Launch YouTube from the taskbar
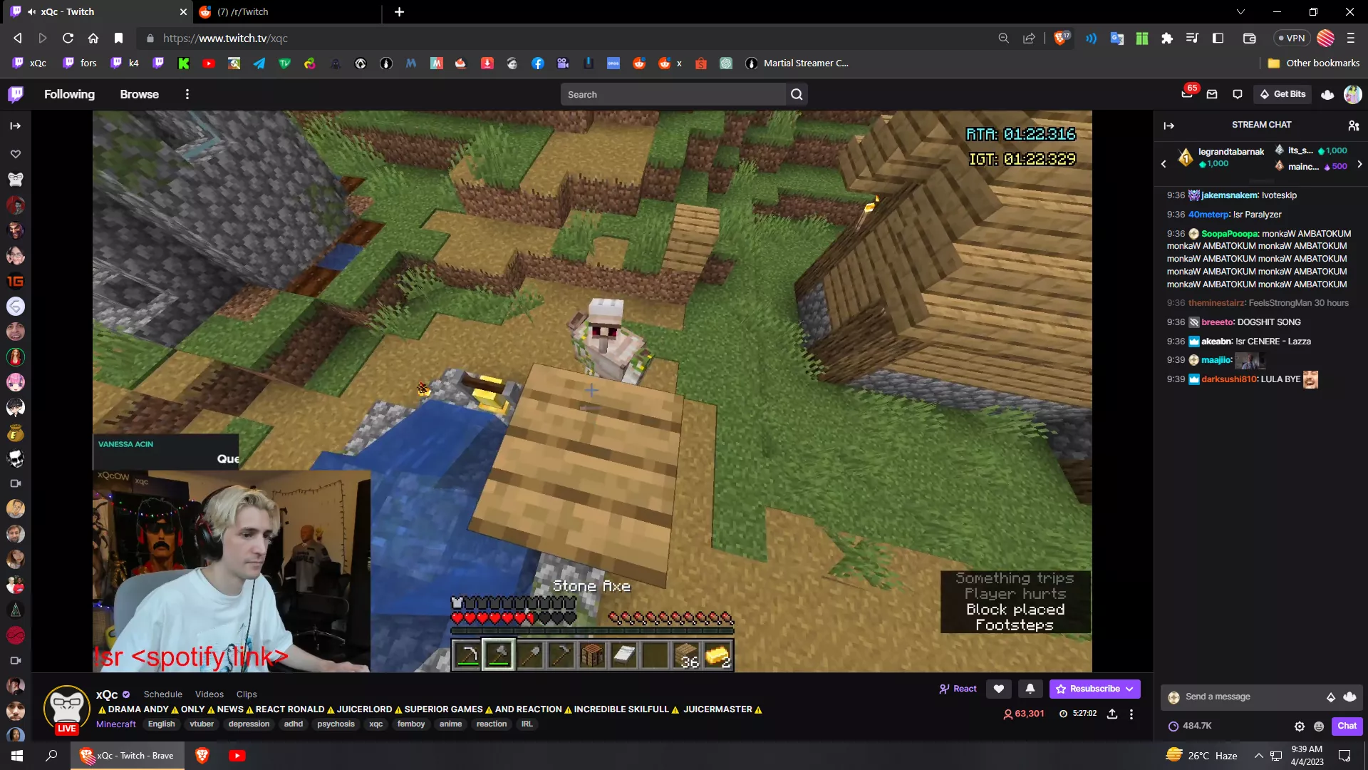Viewport: 1368px width, 770px height. [x=237, y=755]
